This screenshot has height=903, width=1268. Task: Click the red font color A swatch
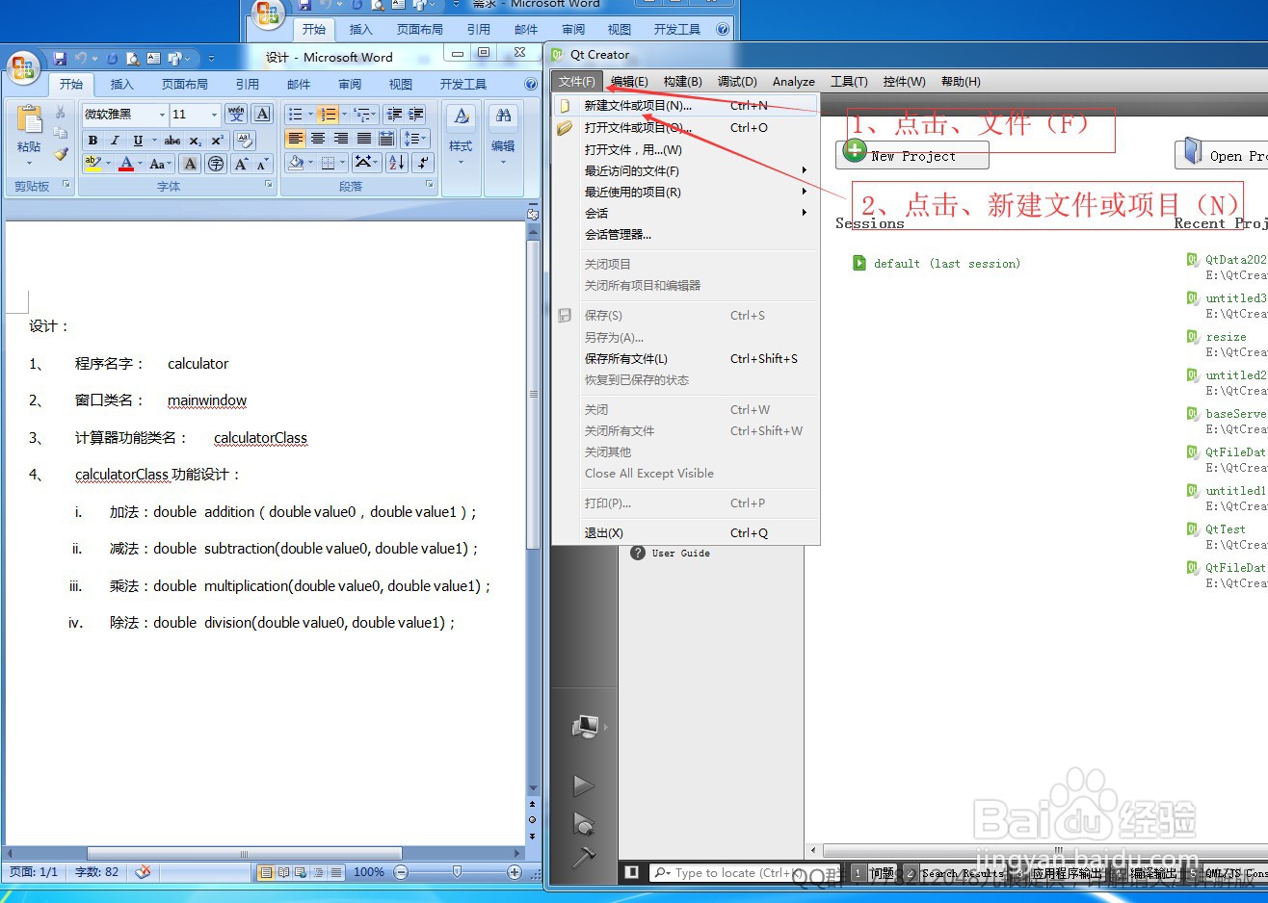coord(125,164)
